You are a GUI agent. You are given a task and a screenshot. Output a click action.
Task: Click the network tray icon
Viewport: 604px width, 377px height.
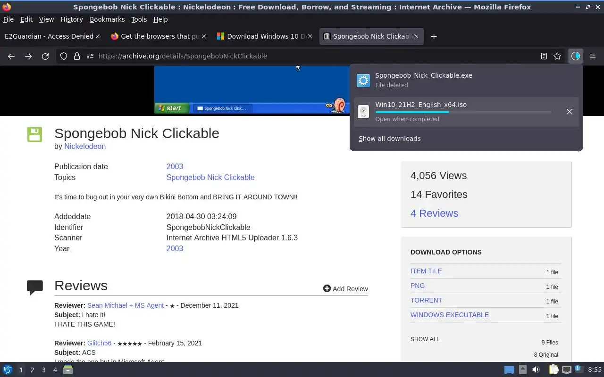pyautogui.click(x=567, y=370)
